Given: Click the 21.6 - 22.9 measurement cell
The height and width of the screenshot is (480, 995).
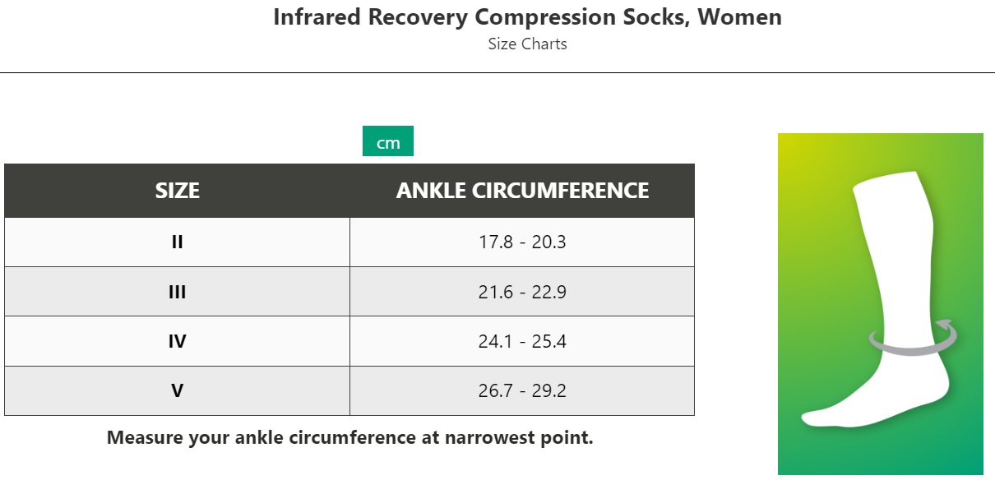Looking at the screenshot, I should (522, 292).
